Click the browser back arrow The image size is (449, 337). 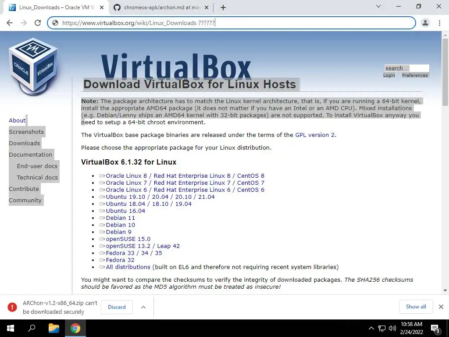click(10, 23)
